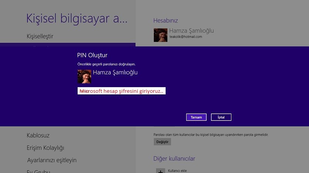Click the Kullanıcı ekle plus icon
Screen dimensions: 309x173
click(160, 171)
